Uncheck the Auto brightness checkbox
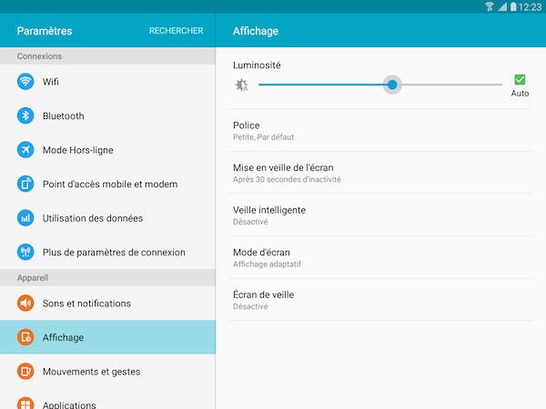This screenshot has height=409, width=546. (520, 80)
